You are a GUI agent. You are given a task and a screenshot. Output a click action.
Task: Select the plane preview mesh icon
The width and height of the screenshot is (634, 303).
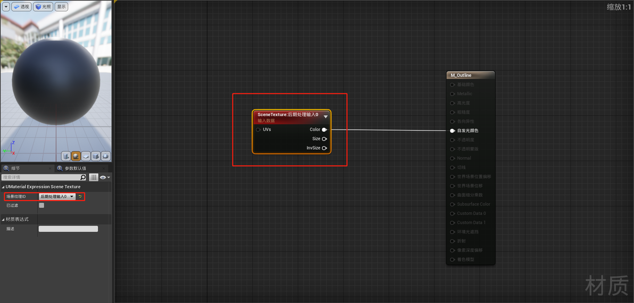pyautogui.click(x=86, y=156)
